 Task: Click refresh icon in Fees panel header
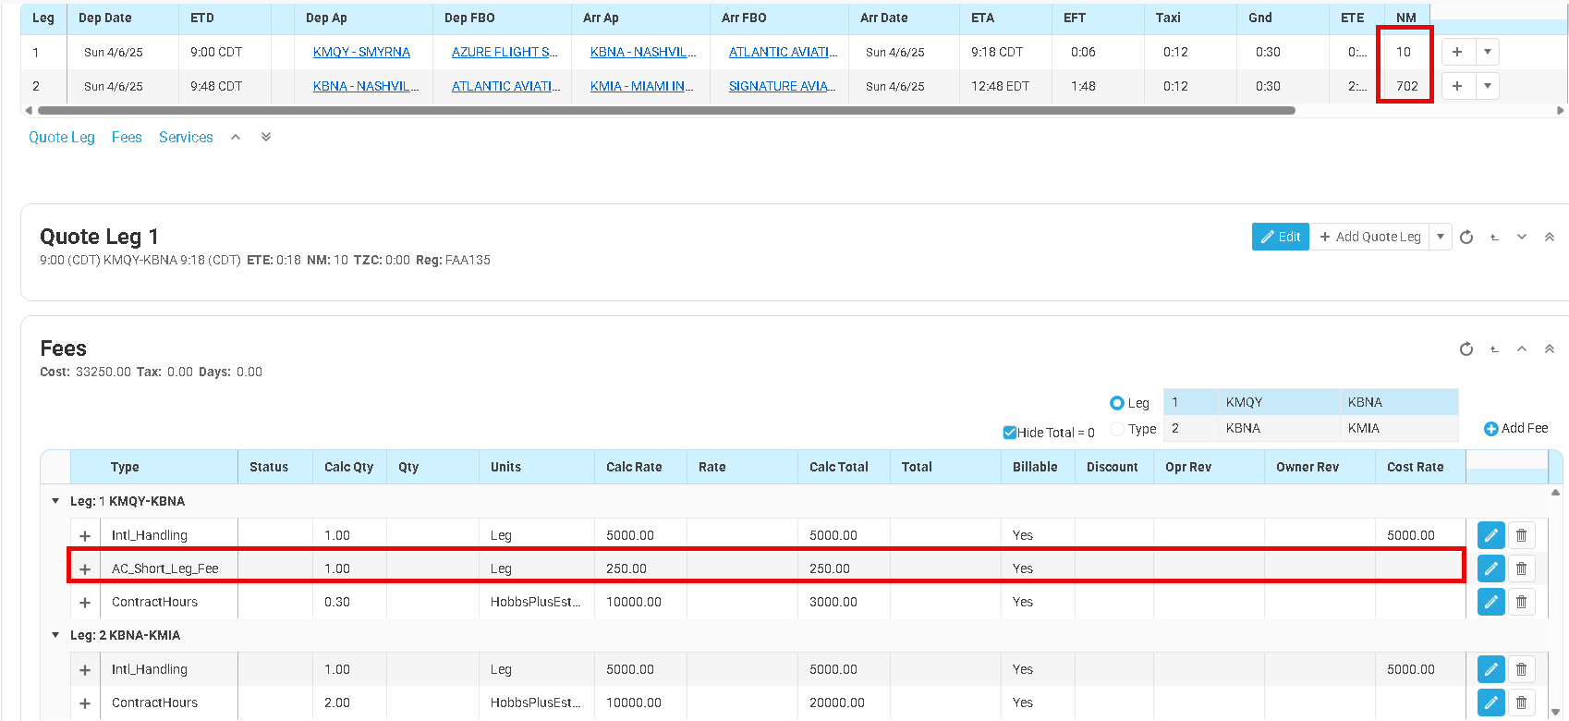(x=1466, y=349)
